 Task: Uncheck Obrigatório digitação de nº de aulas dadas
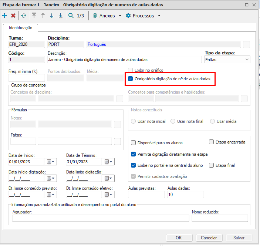[x=130, y=78]
